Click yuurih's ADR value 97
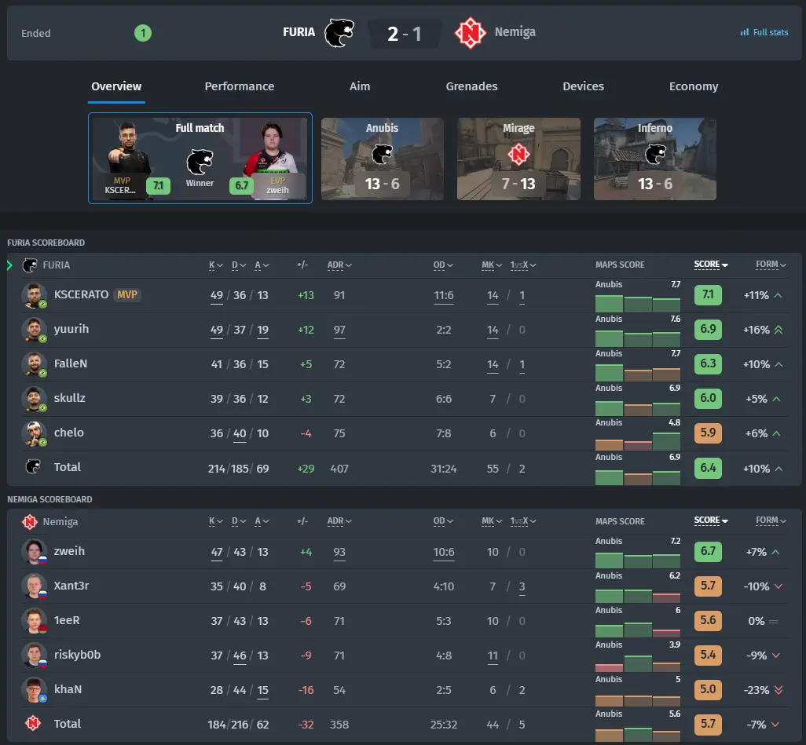 (x=339, y=330)
